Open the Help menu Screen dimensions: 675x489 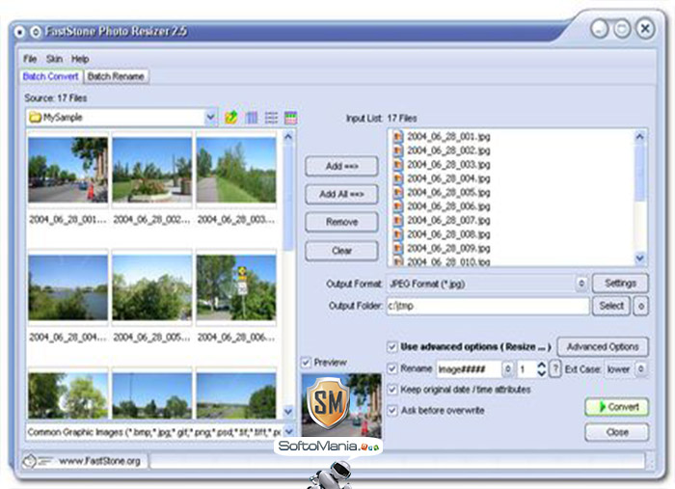click(x=80, y=59)
